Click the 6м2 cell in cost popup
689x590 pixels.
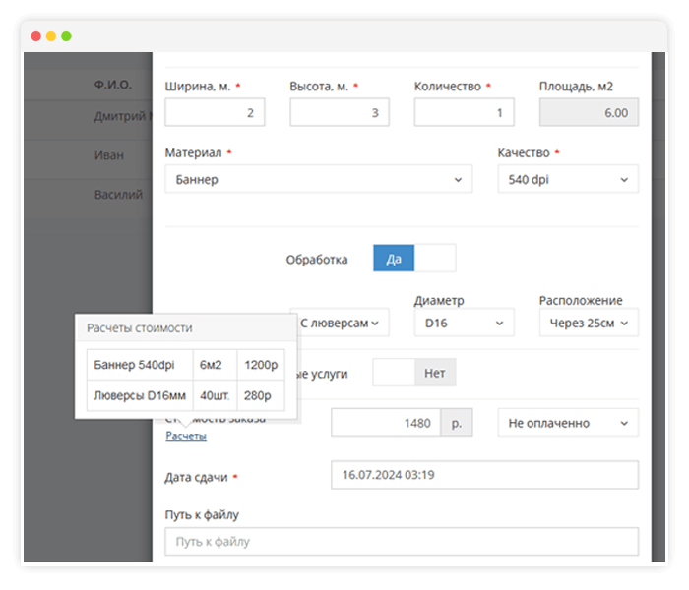point(215,365)
